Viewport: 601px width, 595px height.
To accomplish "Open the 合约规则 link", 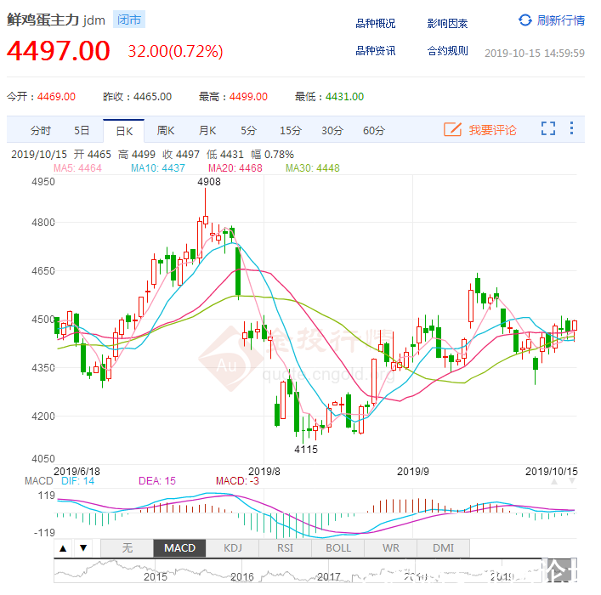I will 447,51.
